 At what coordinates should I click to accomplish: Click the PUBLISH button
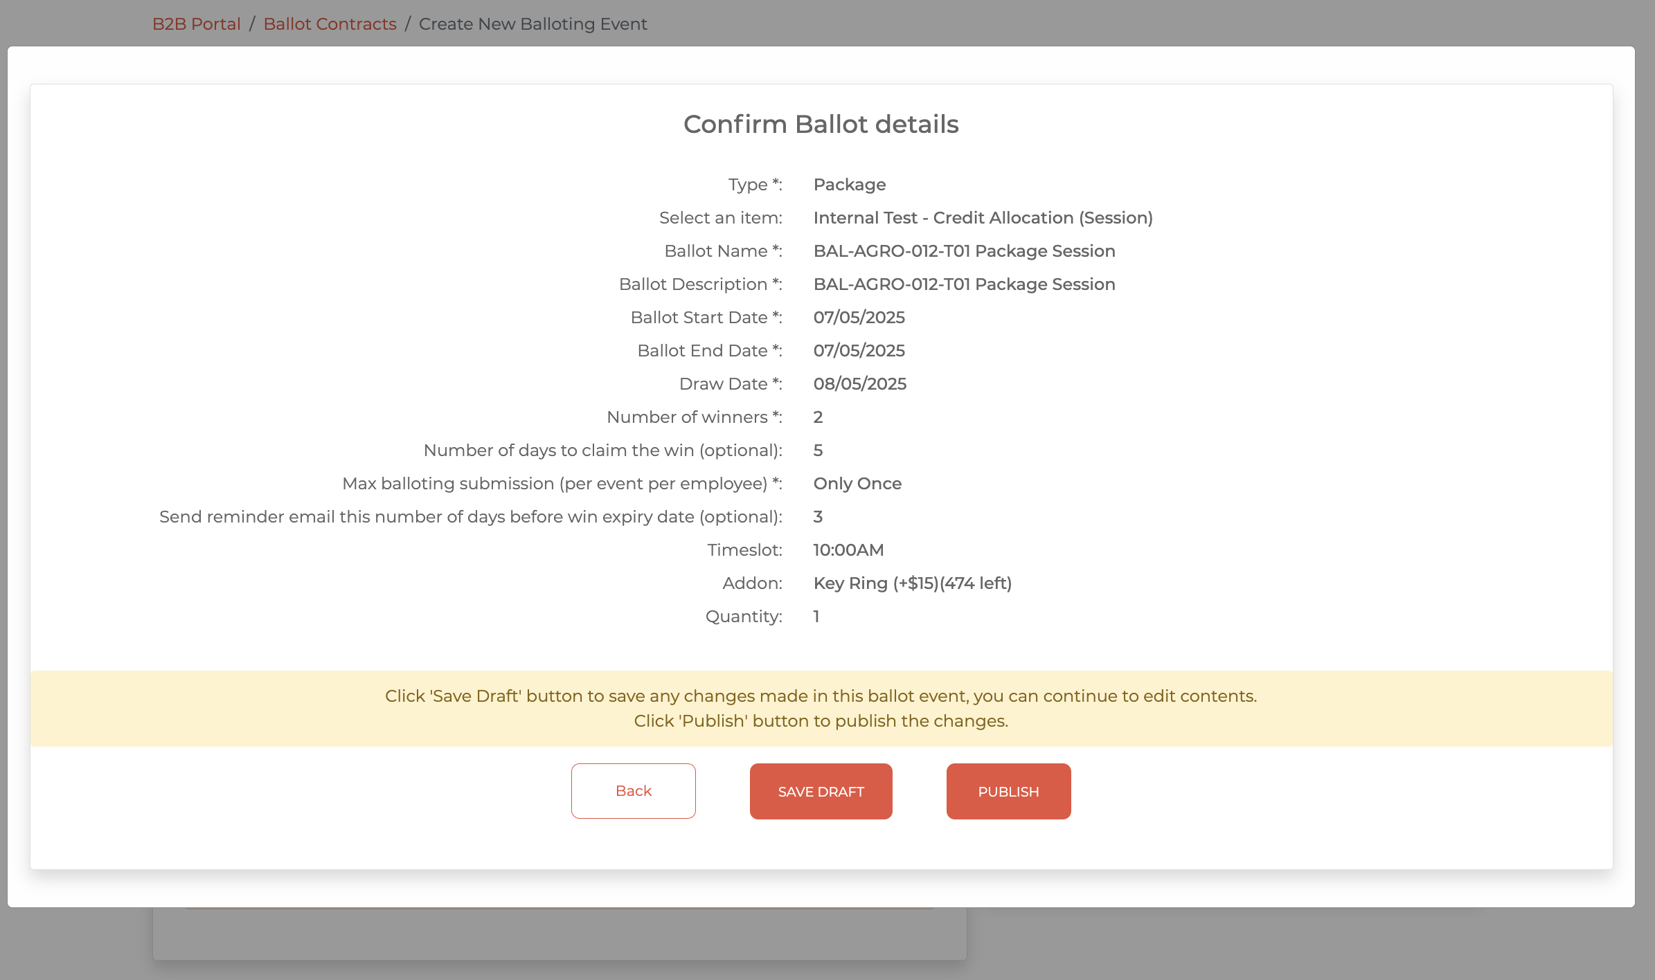1008,791
